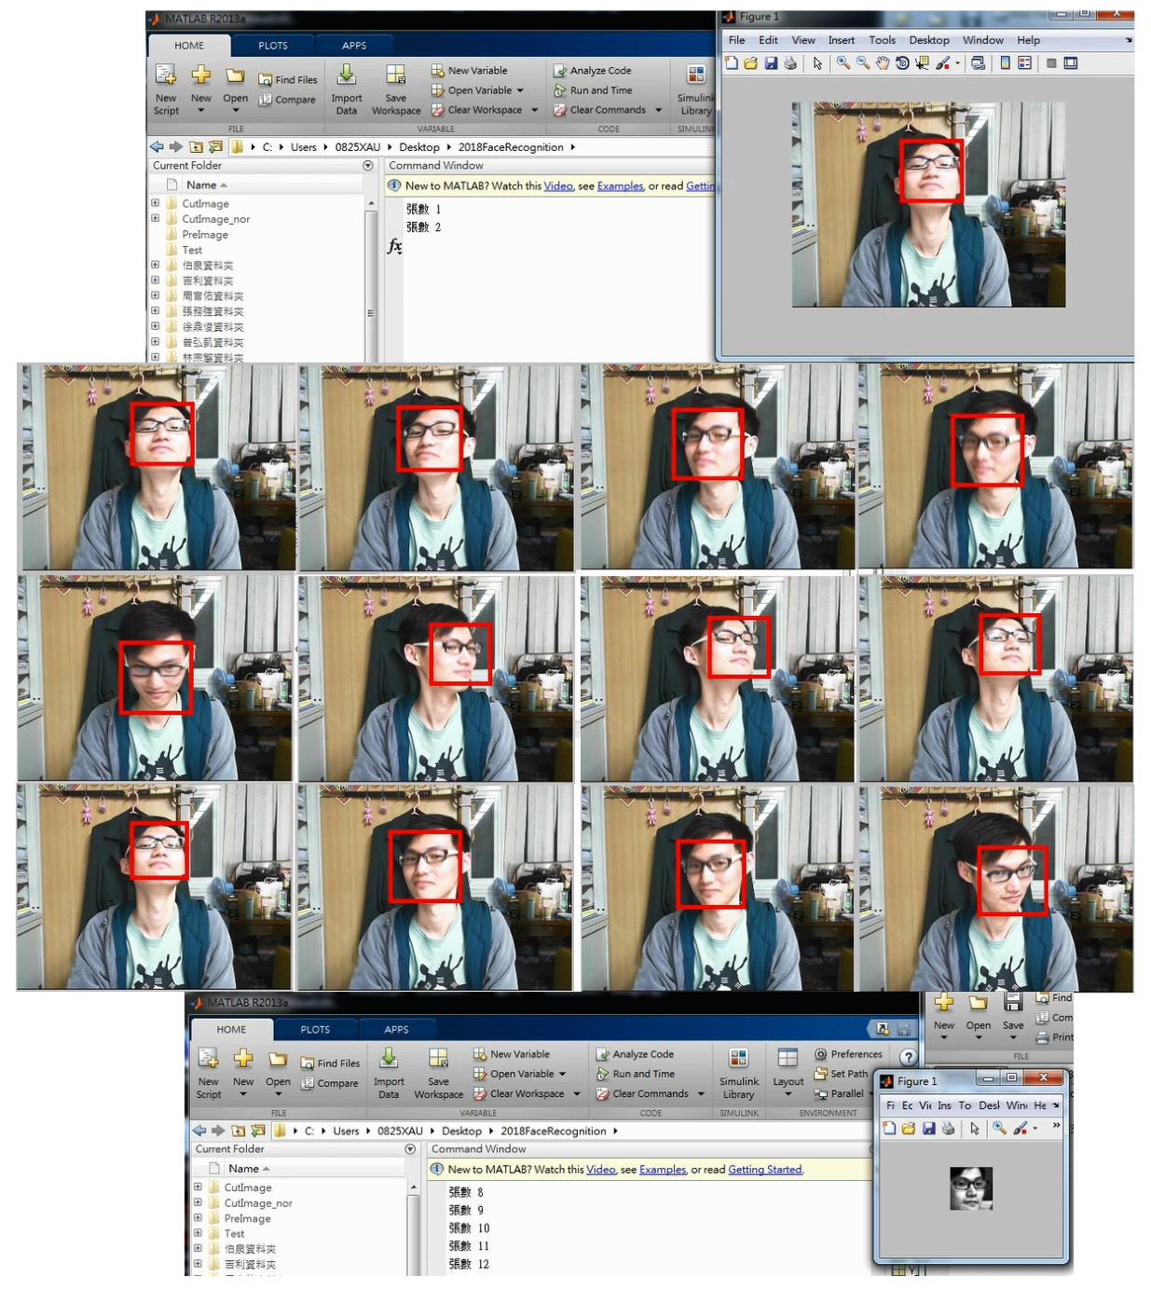Image resolution: width=1151 pixels, height=1289 pixels.
Task: Click Brush/Select Data tool in large Figure 1
Action: (x=944, y=63)
